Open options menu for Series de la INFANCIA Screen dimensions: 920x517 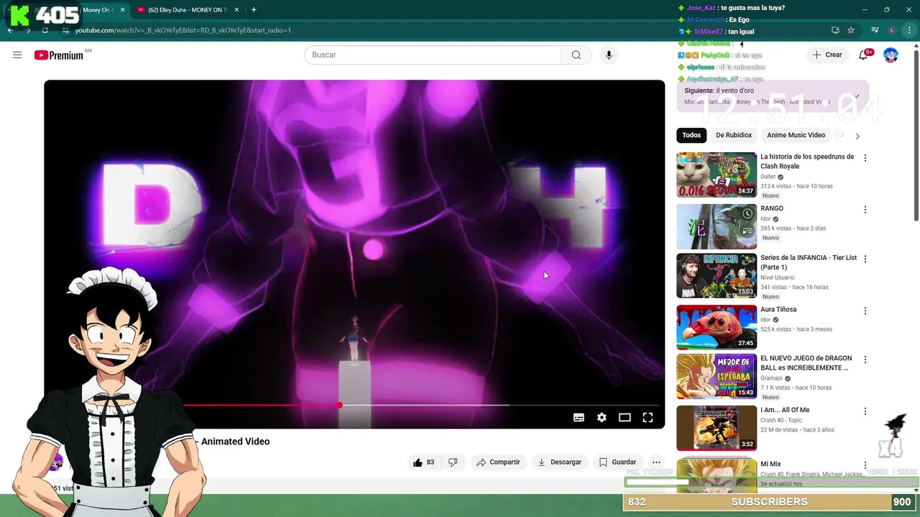865,258
